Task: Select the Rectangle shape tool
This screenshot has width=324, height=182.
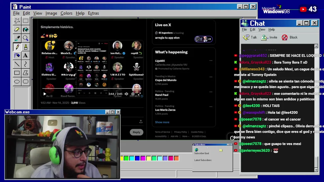Action: (x=17, y=73)
